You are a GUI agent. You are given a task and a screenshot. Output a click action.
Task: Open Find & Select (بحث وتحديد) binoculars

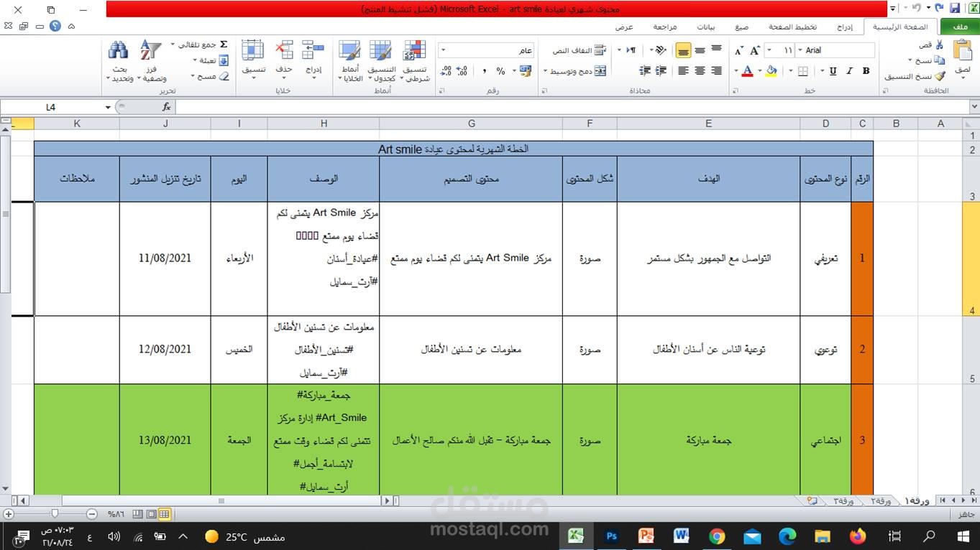(x=119, y=61)
